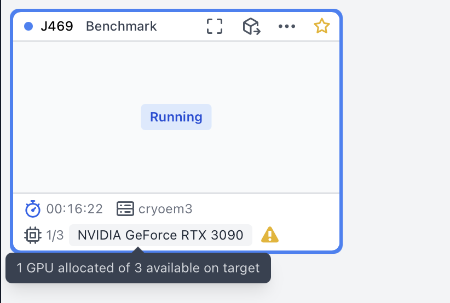Toggle the star favorite on job J469
This screenshot has height=303, width=450.
(x=322, y=26)
